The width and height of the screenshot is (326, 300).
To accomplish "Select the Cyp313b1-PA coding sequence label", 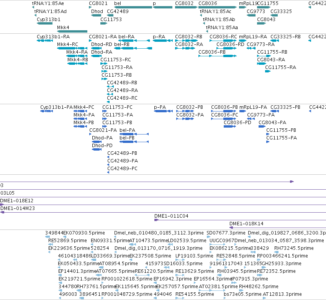I will click(x=56, y=107).
